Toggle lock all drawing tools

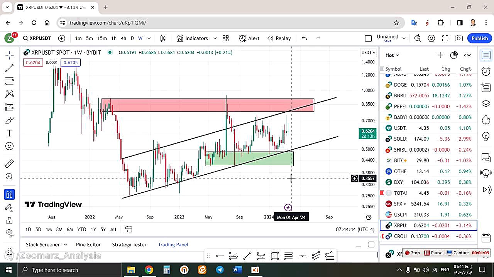[10, 220]
